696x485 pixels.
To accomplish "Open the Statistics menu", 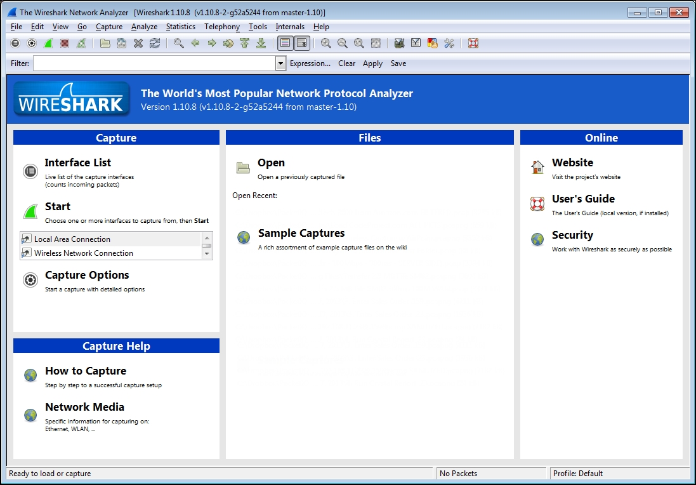I will (181, 27).
